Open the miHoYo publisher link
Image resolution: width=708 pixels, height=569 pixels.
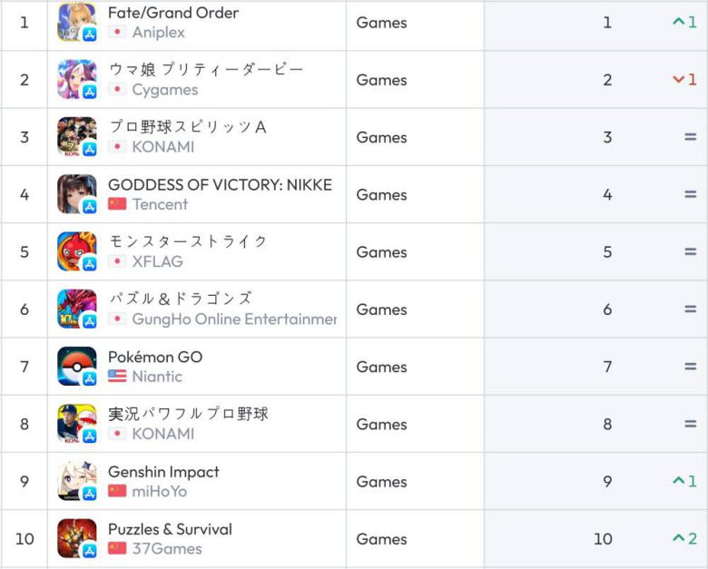tap(160, 491)
